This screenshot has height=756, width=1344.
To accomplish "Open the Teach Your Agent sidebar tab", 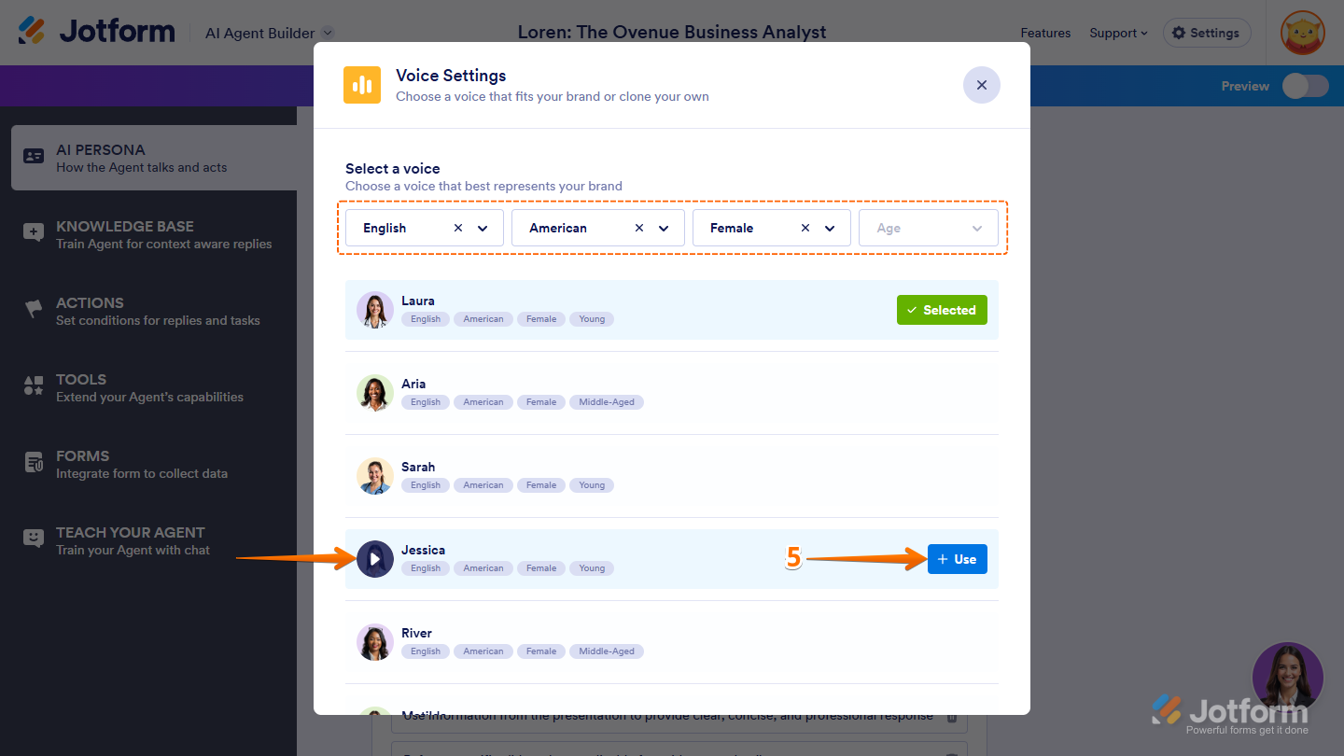I will [154, 540].
